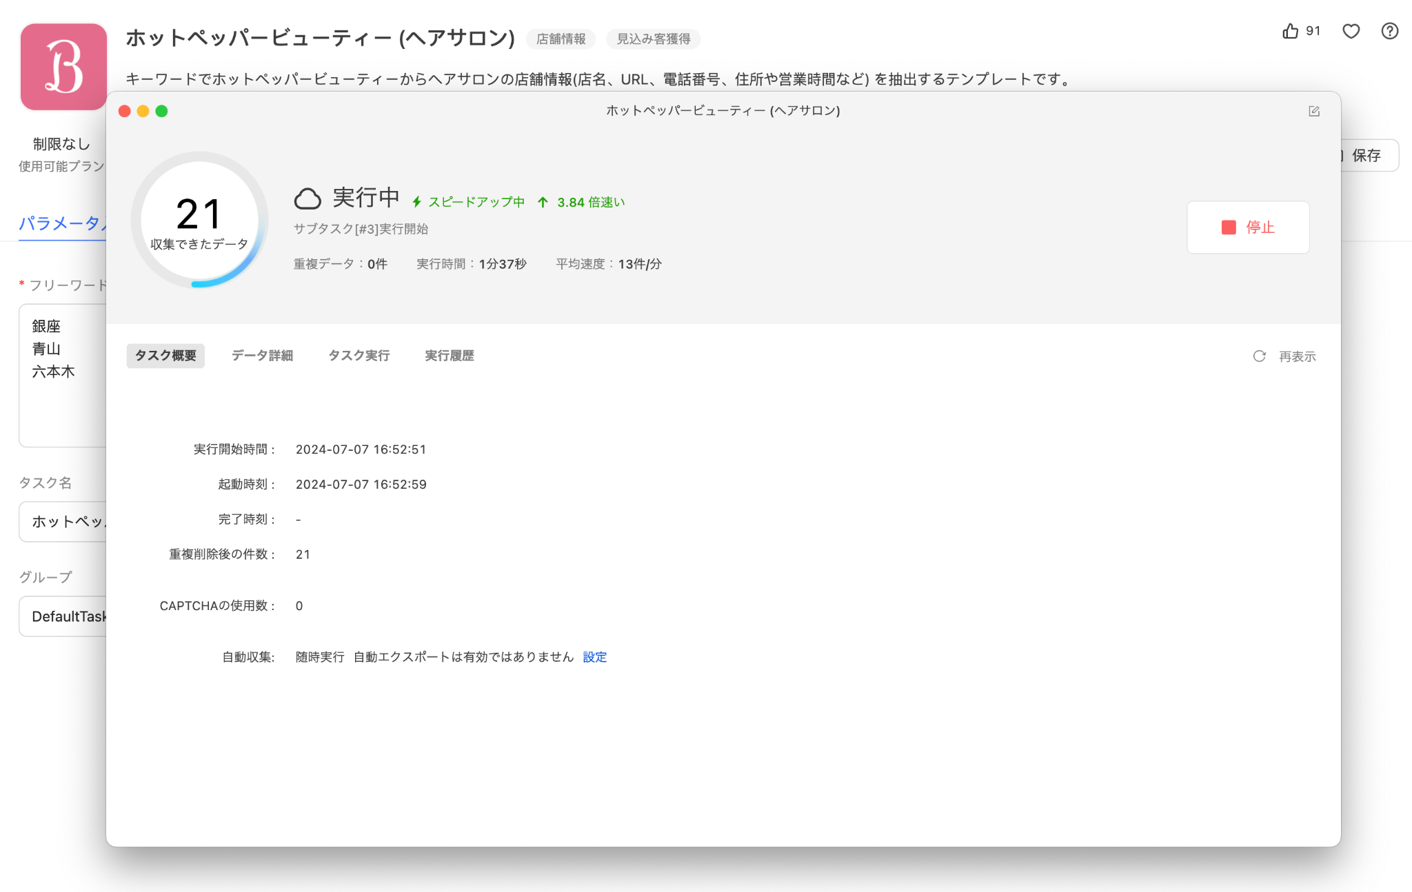The height and width of the screenshot is (892, 1412).
Task: Switch to the データ詳細 tab
Action: pyautogui.click(x=262, y=356)
